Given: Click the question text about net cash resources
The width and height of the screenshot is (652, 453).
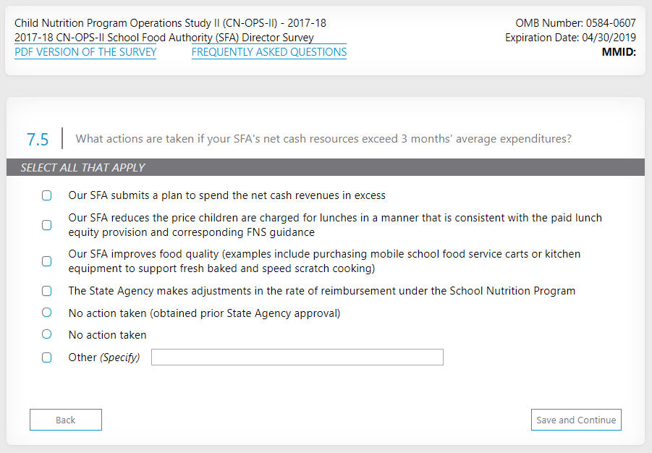Looking at the screenshot, I should click(323, 139).
